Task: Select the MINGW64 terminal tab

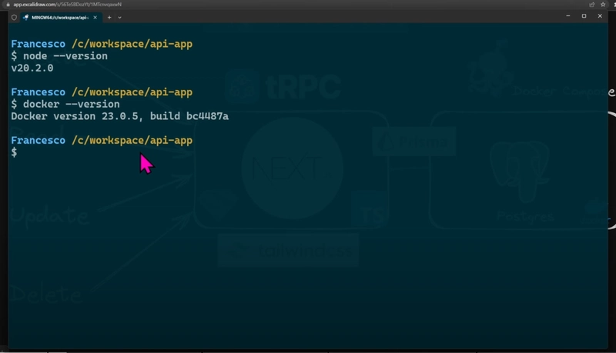Action: (x=61, y=17)
